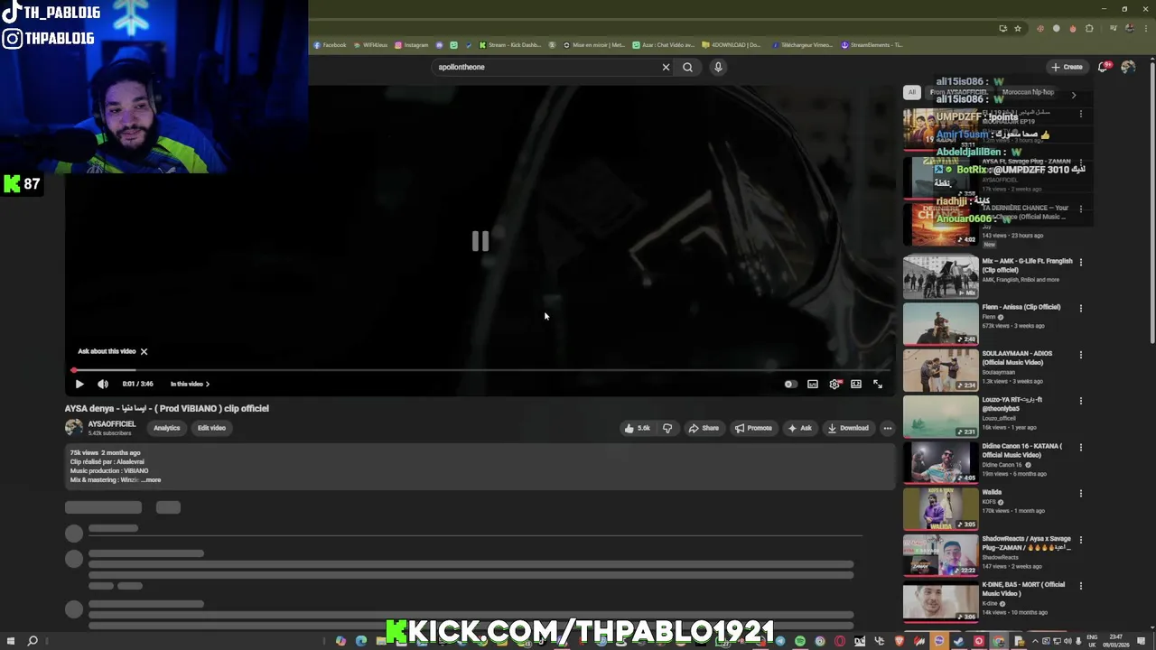1156x650 pixels.
Task: Open the Create button menu
Action: tap(1067, 67)
